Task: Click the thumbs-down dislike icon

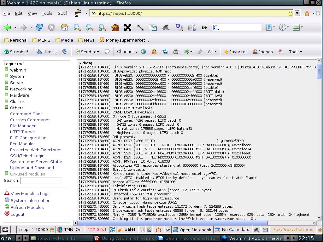Action: click(x=64, y=52)
